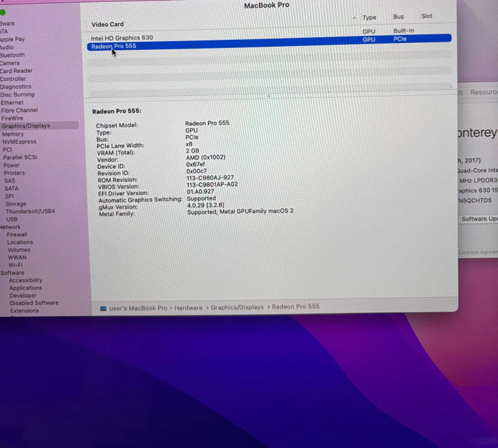Select PCI in the sidebar
Image resolution: width=498 pixels, height=448 pixels.
[x=7, y=149]
